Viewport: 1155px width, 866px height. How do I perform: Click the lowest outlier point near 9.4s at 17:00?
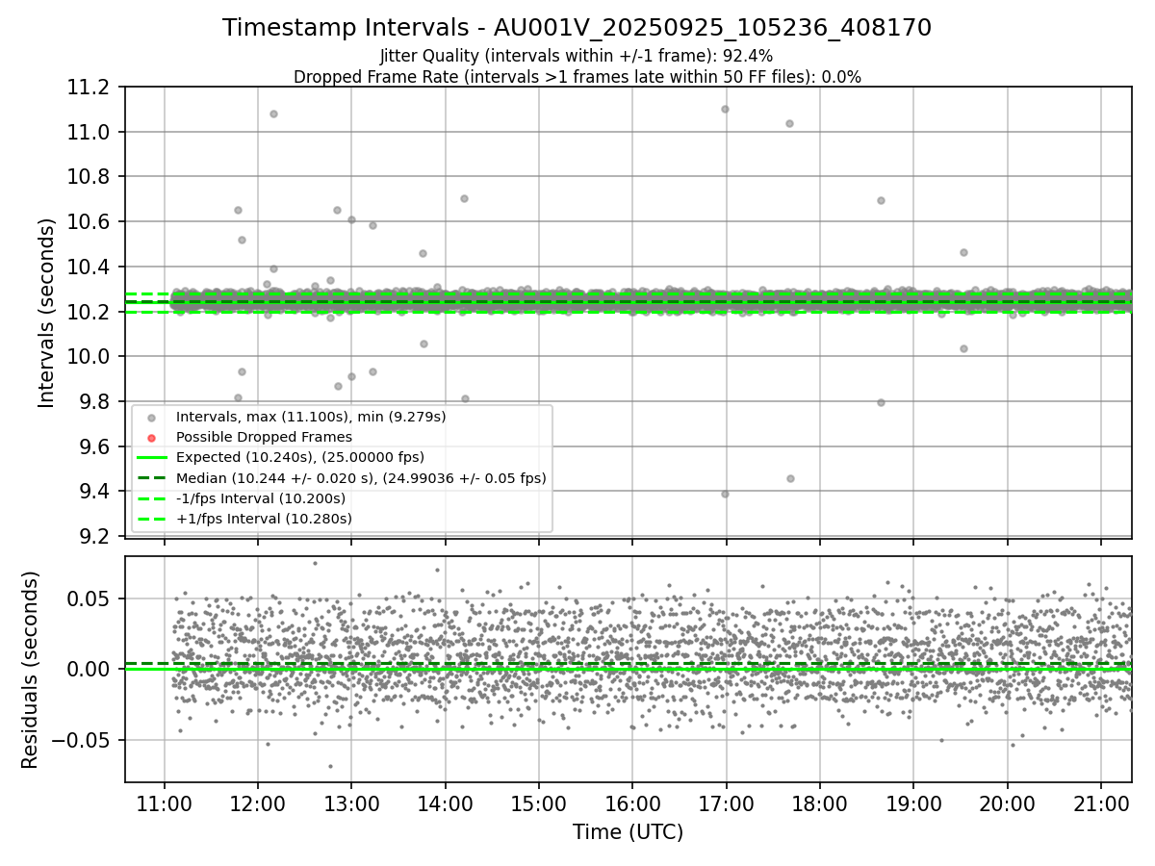725,494
